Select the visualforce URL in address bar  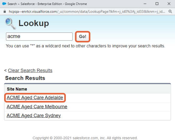pyautogui.click(x=87, y=11)
